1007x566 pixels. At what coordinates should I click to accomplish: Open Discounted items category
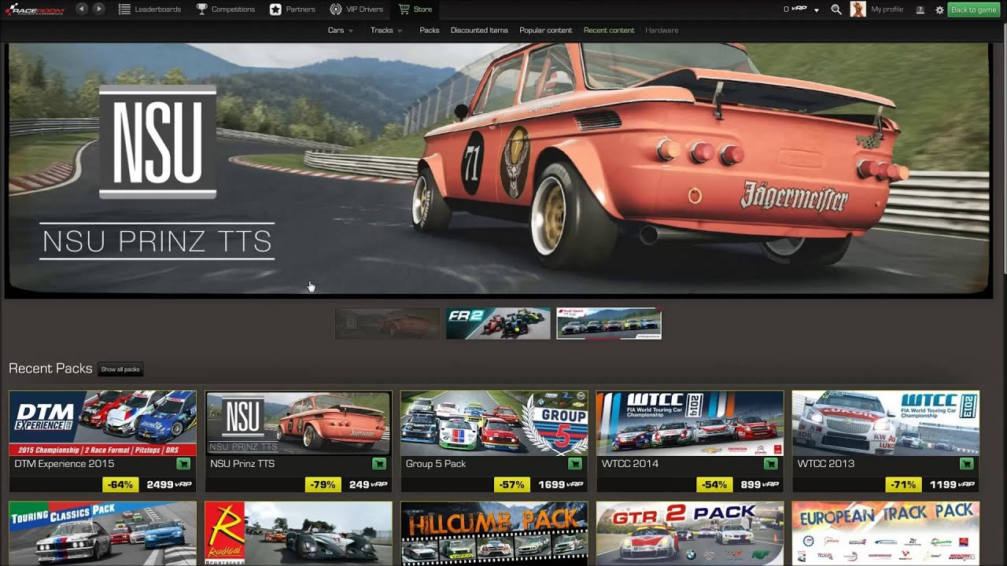pos(479,30)
